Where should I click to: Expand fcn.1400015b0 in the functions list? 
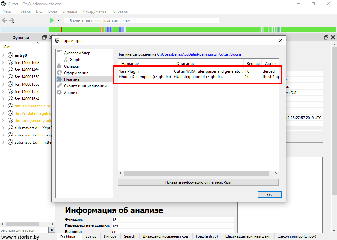(x=3, y=84)
